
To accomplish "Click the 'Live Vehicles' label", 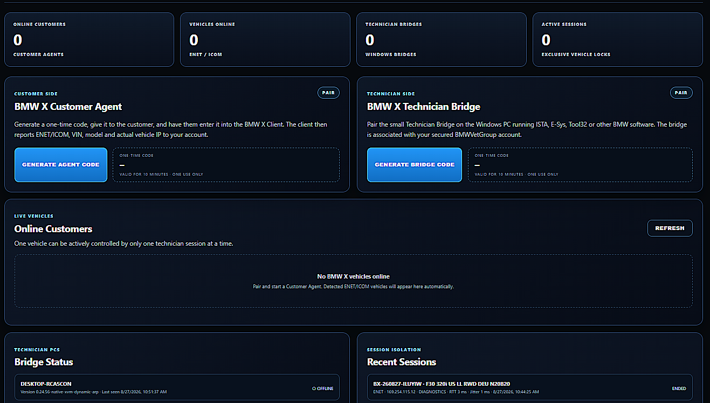I will click(x=34, y=216).
